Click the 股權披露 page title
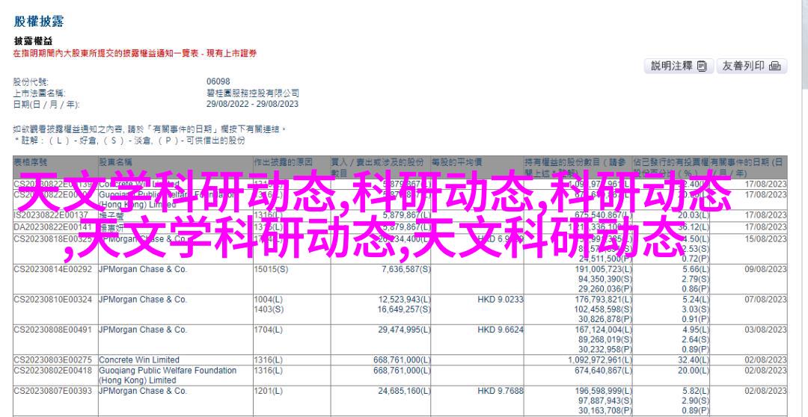 tap(39, 22)
